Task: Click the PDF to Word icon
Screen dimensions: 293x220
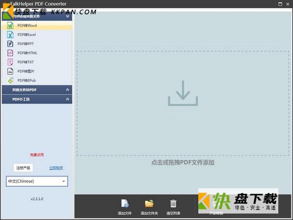Action: (x=10, y=25)
